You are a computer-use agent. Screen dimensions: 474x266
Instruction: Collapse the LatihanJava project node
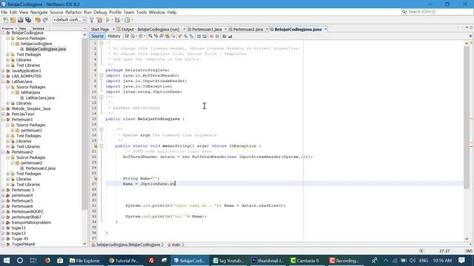point(3,82)
